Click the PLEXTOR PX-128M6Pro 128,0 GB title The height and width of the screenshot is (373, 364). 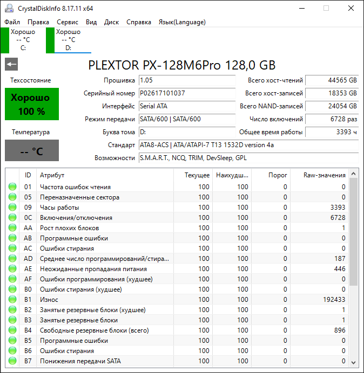click(x=182, y=65)
